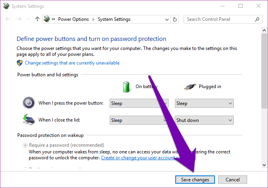Click the laptop lid close icon

(29, 120)
